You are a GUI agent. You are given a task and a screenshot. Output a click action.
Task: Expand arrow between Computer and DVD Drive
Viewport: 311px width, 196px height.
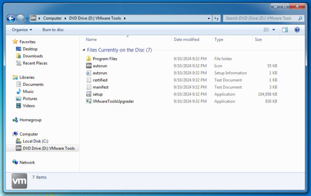(x=65, y=18)
